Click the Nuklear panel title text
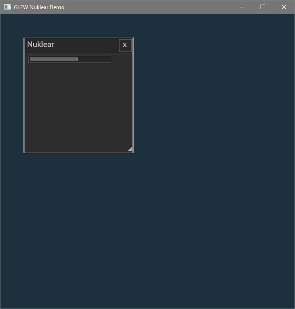295x309 pixels. tap(40, 44)
